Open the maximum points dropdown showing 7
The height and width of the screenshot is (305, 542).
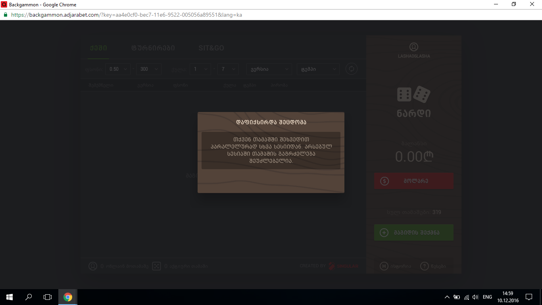pyautogui.click(x=228, y=69)
